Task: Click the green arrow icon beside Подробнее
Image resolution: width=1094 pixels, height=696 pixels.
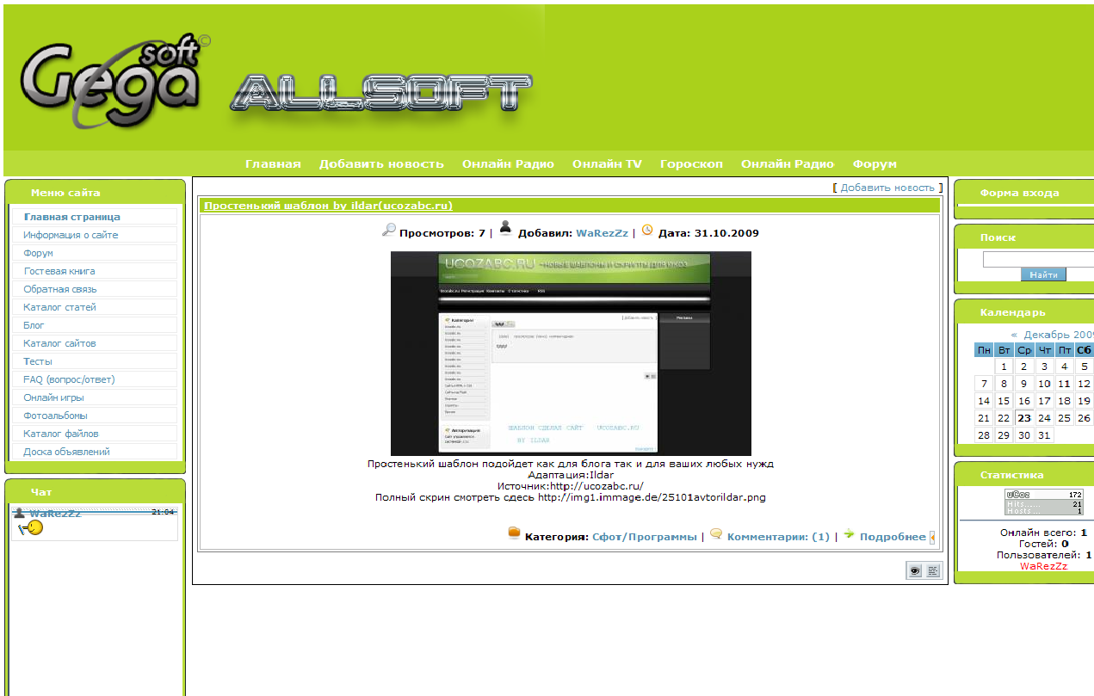Action: (x=849, y=533)
